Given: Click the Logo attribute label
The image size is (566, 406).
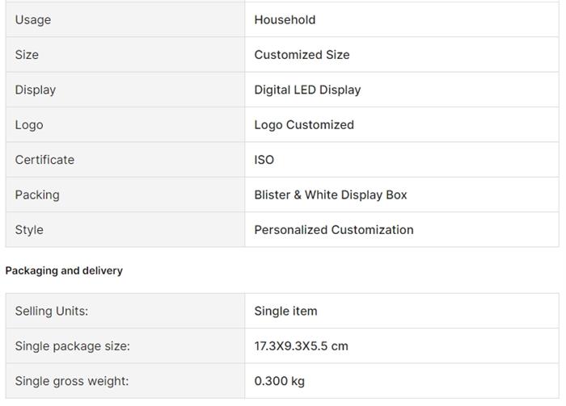Looking at the screenshot, I should pos(29,125).
